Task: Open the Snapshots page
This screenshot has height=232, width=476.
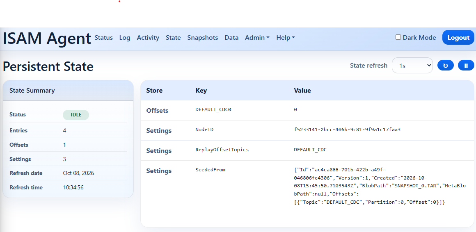Action: point(202,38)
